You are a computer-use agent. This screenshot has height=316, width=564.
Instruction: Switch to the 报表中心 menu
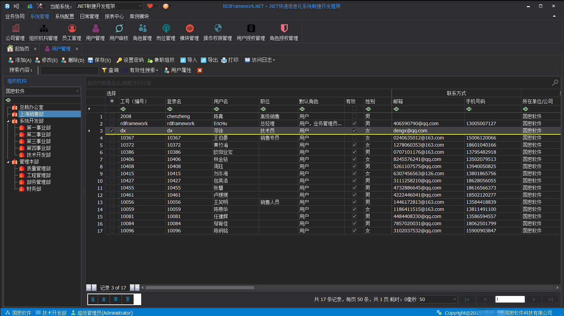114,16
